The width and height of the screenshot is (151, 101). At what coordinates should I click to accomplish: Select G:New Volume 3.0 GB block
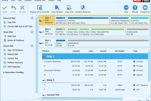(x=73, y=32)
